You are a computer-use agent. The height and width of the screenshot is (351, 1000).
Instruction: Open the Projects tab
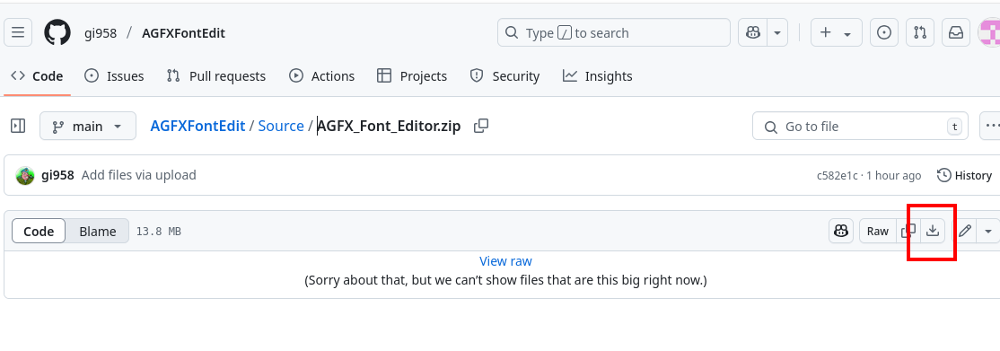pyautogui.click(x=412, y=76)
